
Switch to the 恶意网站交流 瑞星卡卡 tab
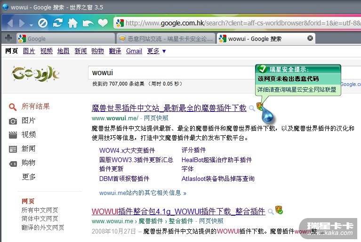166,39
